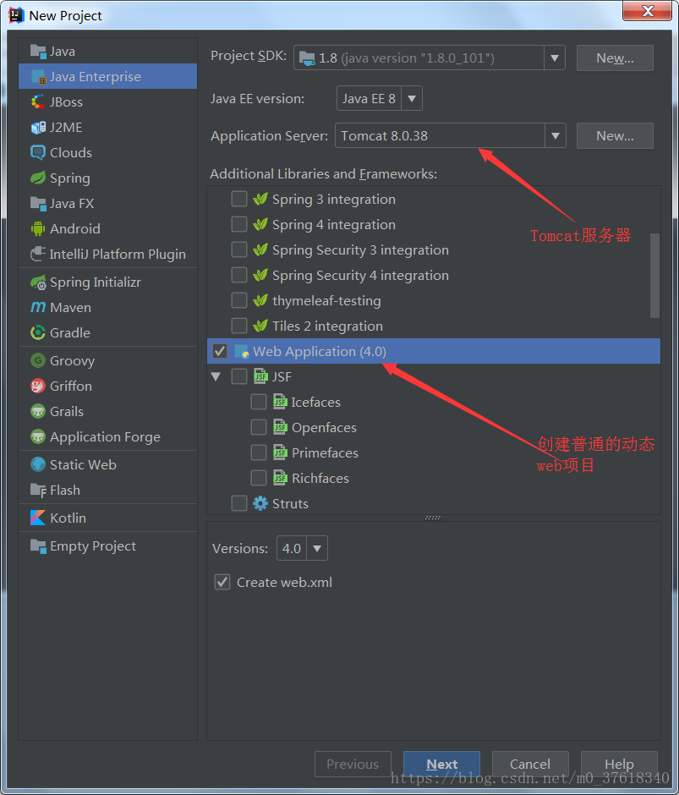Open the Versions 4.0 dropdown
Screen dimensions: 679x795
coord(317,548)
